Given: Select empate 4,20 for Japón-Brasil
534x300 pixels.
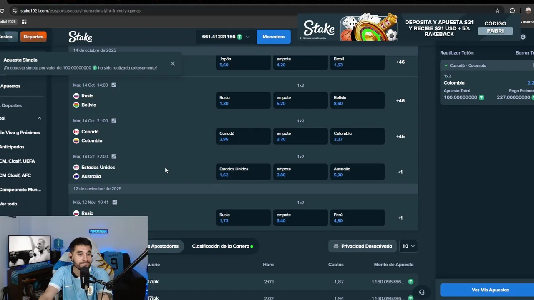Looking at the screenshot, I should (300, 62).
